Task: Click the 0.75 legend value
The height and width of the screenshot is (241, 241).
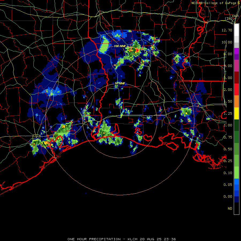Action: 228,137
